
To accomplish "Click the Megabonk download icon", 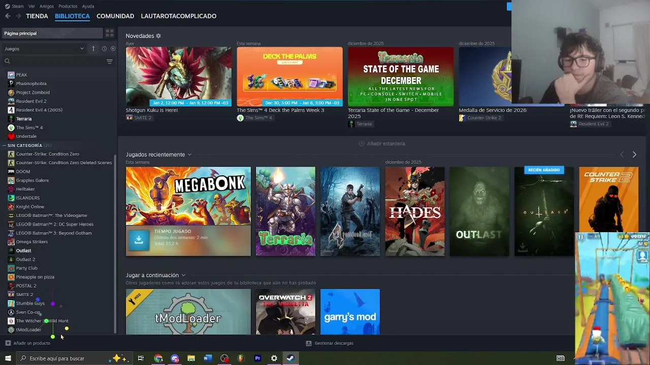I will 139,240.
